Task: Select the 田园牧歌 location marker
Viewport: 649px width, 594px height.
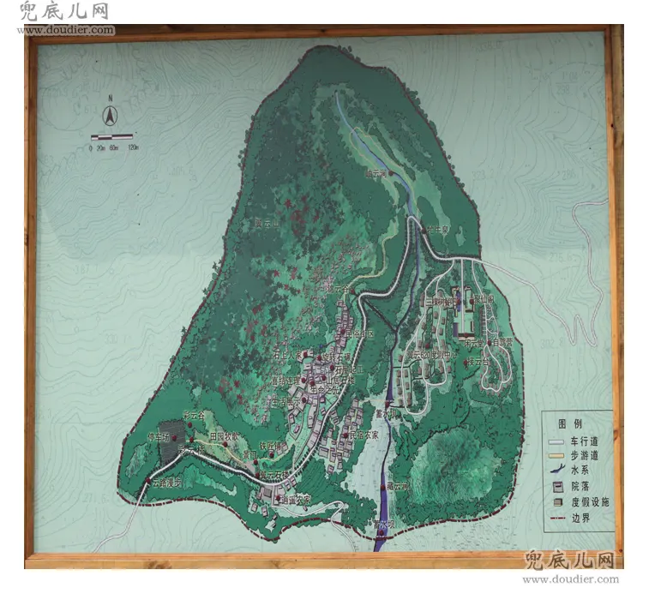Action: (x=225, y=445)
